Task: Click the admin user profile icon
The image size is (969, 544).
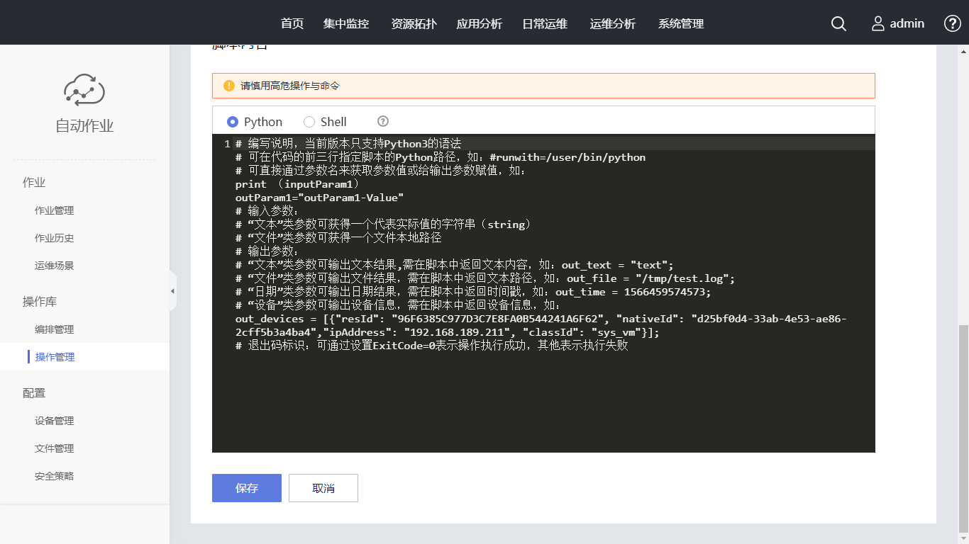Action: tap(878, 24)
